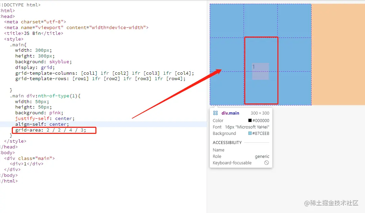This screenshot has height=213, width=365.
Task: Click the pink grid item numbered 1
Action: tap(260, 71)
